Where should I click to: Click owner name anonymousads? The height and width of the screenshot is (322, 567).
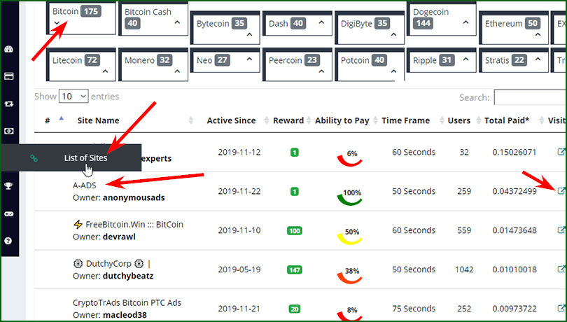coord(134,197)
